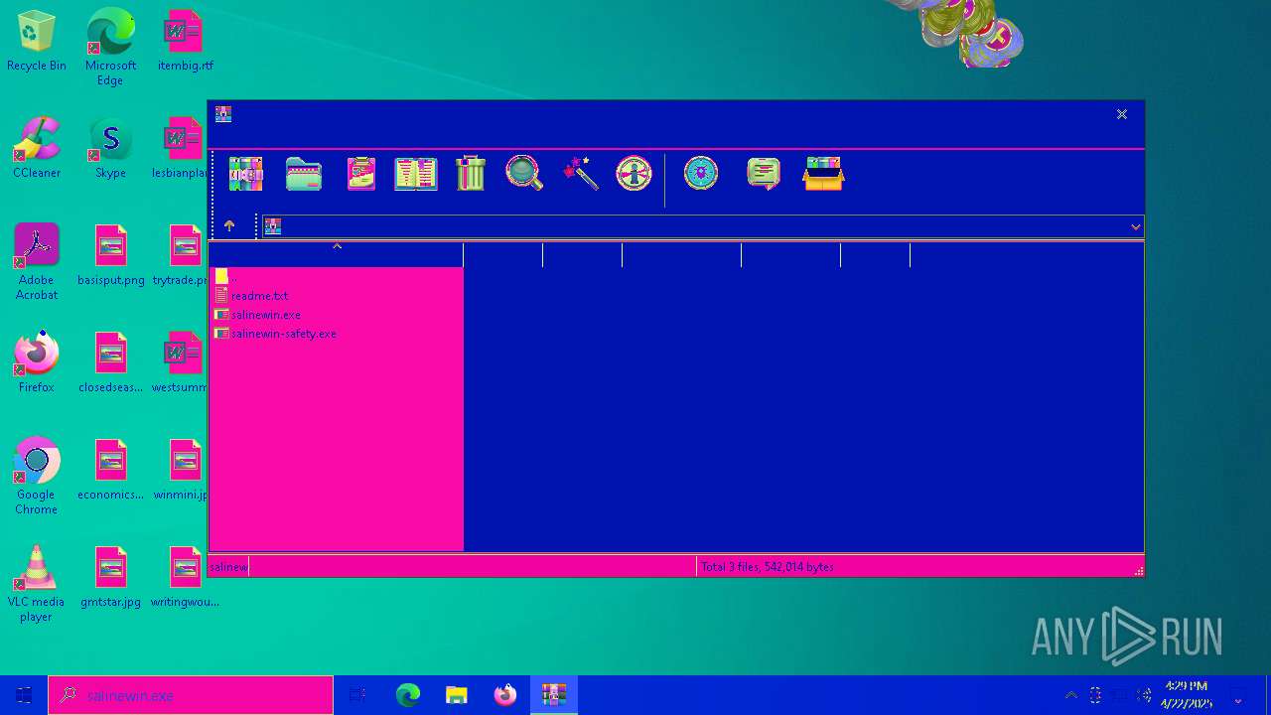Viewport: 1271px width, 715px height.
Task: Select the basisput.png desktop file
Action: point(110,255)
